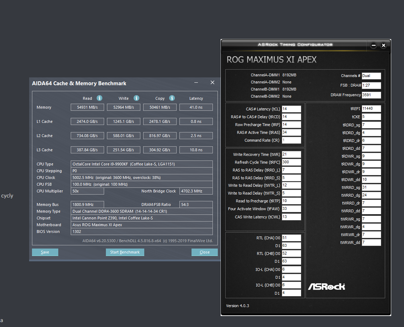Close the ASRock Timing Configurator window
Screen dimensions: 404x327
tap(383, 45)
